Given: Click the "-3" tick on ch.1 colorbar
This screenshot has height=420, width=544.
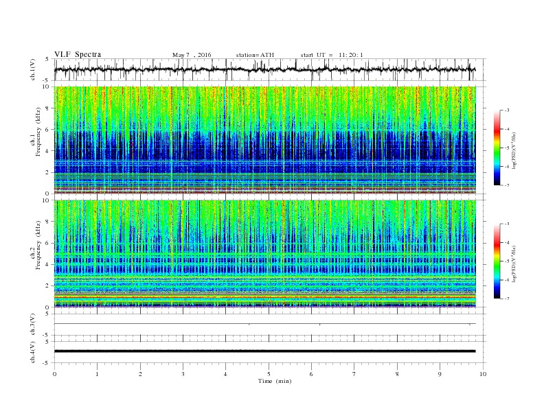Looking at the screenshot, I should 507,110.
